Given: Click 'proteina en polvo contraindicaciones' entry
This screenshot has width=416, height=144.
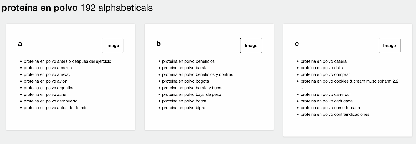Looking at the screenshot, I should [335, 114].
